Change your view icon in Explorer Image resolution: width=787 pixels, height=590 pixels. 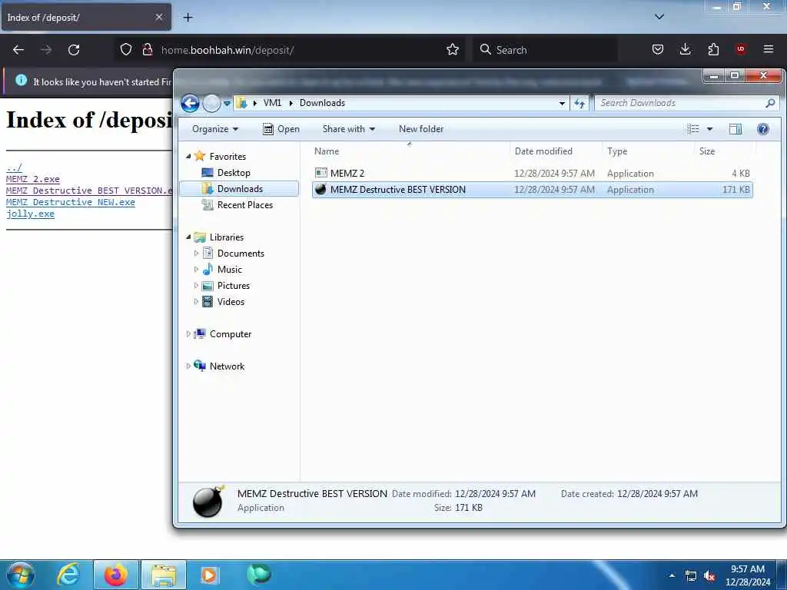(693, 129)
